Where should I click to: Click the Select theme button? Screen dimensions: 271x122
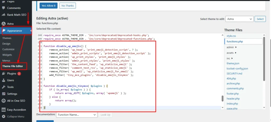click(x=260, y=19)
